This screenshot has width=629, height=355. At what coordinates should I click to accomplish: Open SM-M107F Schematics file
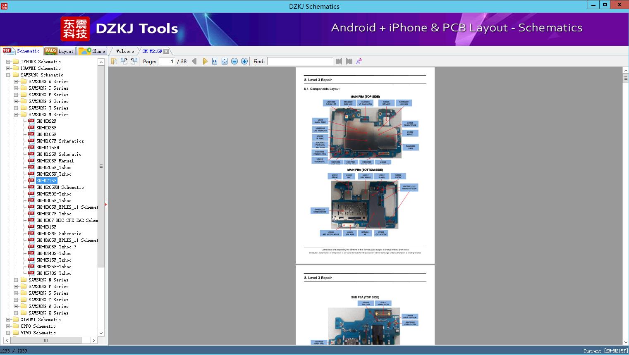click(x=60, y=141)
